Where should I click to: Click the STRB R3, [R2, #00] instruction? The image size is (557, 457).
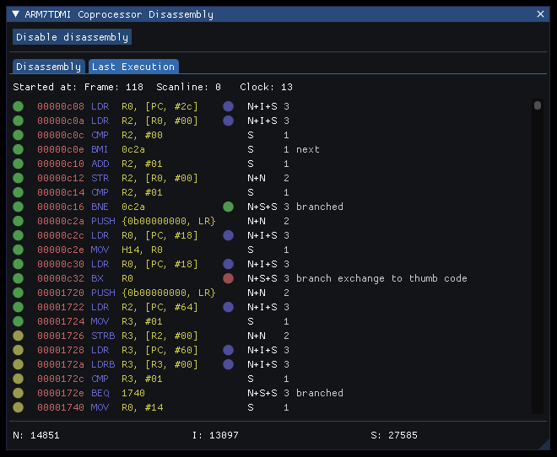[144, 336]
